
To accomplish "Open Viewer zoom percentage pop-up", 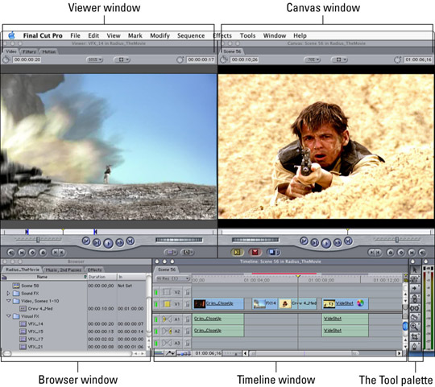I will tap(94, 60).
